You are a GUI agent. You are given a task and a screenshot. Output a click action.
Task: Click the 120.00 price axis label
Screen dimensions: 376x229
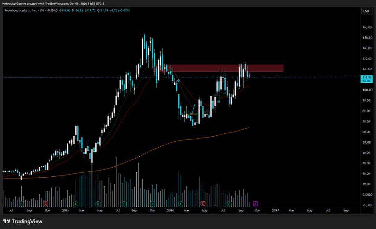tap(367, 69)
